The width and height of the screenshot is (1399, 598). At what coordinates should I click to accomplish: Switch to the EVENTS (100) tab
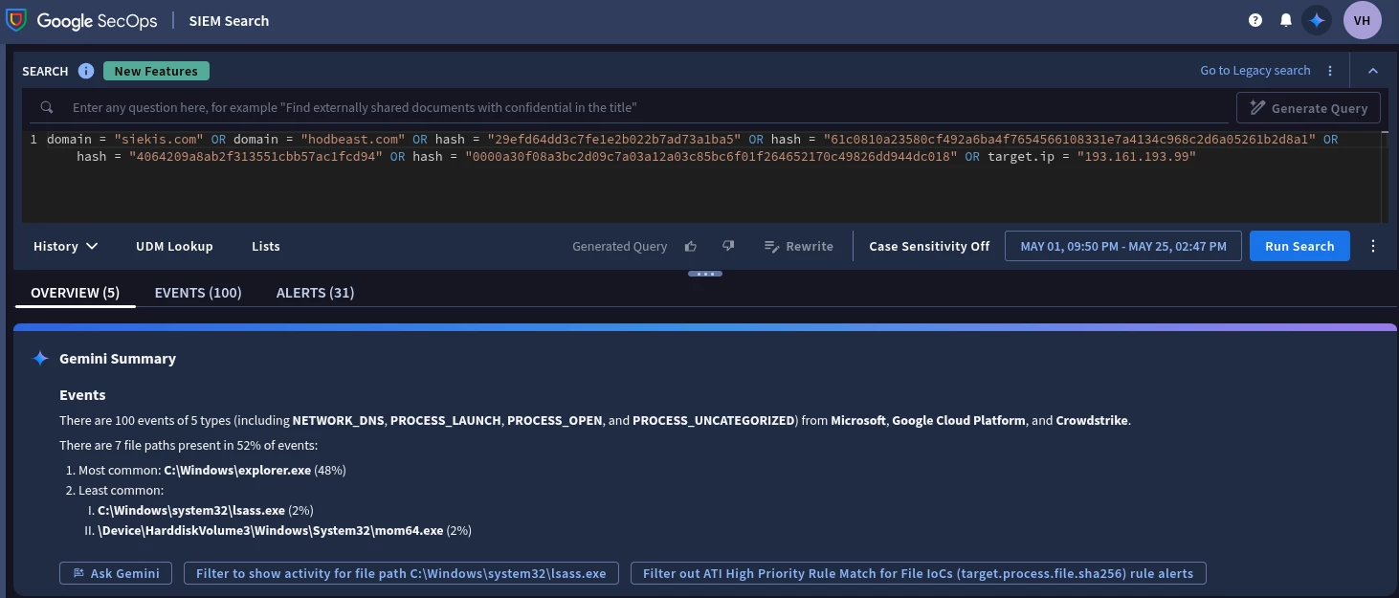198,293
